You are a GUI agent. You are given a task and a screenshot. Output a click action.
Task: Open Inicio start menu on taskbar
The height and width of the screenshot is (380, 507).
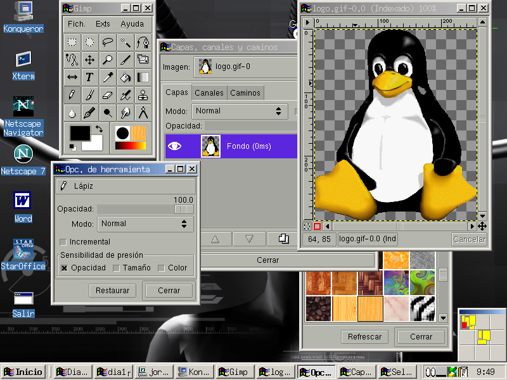pyautogui.click(x=23, y=372)
